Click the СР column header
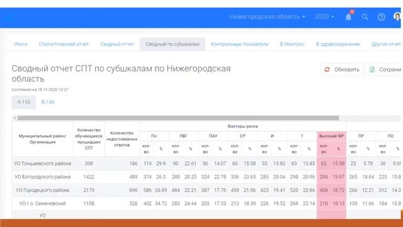The width and height of the screenshot is (403, 227). (x=242, y=136)
